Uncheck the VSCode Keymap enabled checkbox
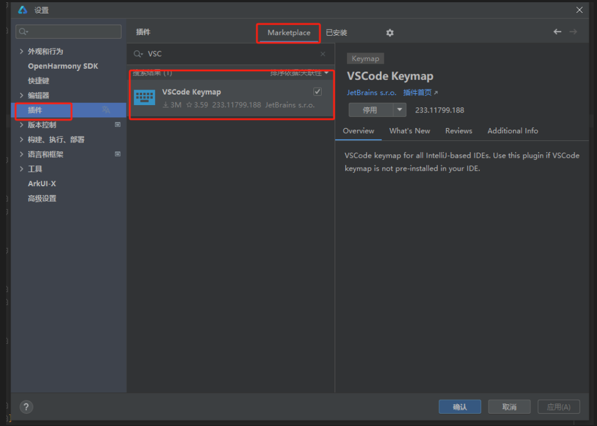This screenshot has height=426, width=597. pyautogui.click(x=317, y=92)
